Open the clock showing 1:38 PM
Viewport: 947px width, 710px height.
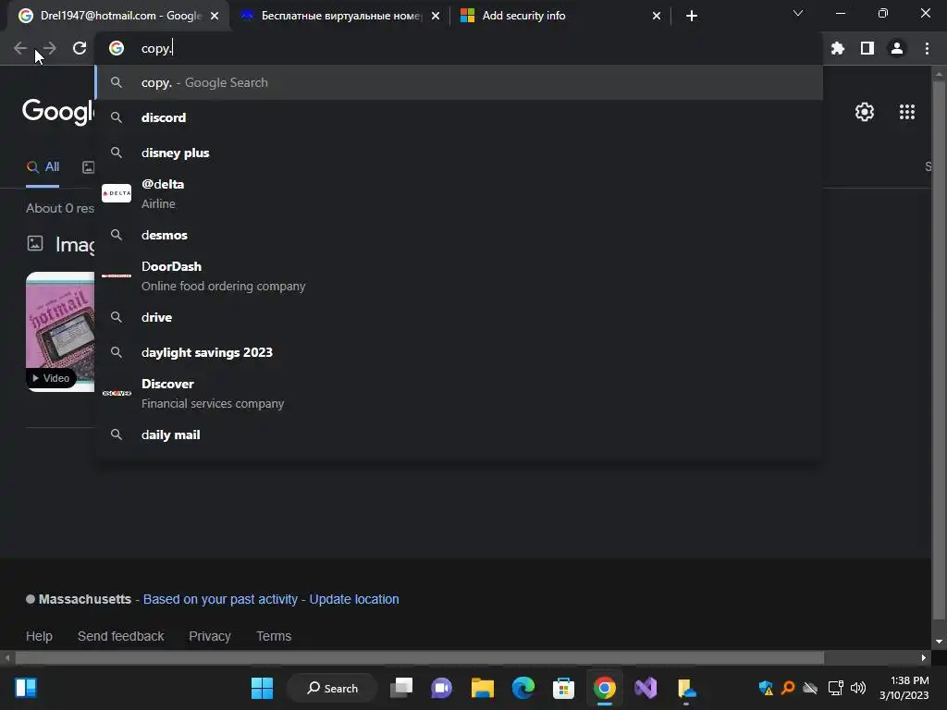coord(904,688)
